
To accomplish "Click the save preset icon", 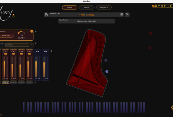I will click(x=127, y=15).
